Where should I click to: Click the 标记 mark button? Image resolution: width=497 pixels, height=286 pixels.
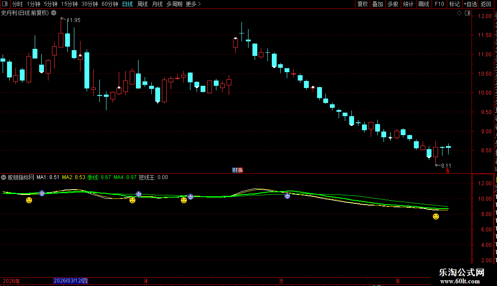pyautogui.click(x=454, y=4)
